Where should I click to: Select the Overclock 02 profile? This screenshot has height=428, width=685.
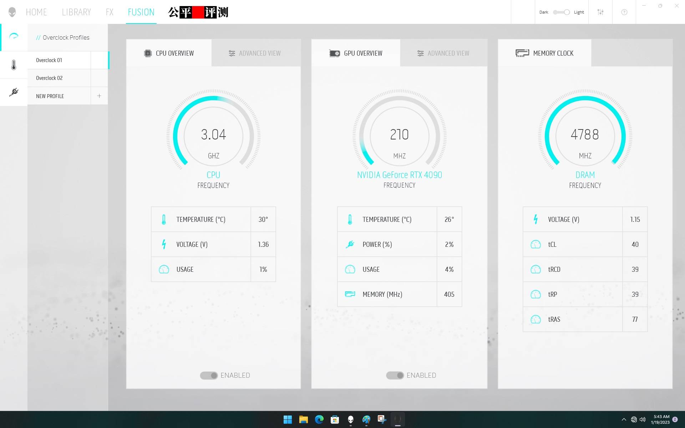49,78
